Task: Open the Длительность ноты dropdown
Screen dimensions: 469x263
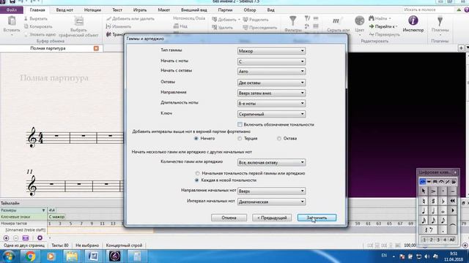Action: pyautogui.click(x=271, y=104)
